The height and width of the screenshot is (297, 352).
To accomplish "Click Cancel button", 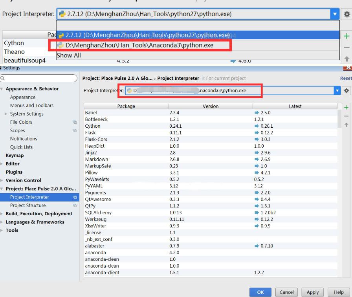I will coord(286,292).
